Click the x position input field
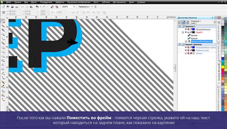The width and height of the screenshot is (227, 129). point(15,11)
